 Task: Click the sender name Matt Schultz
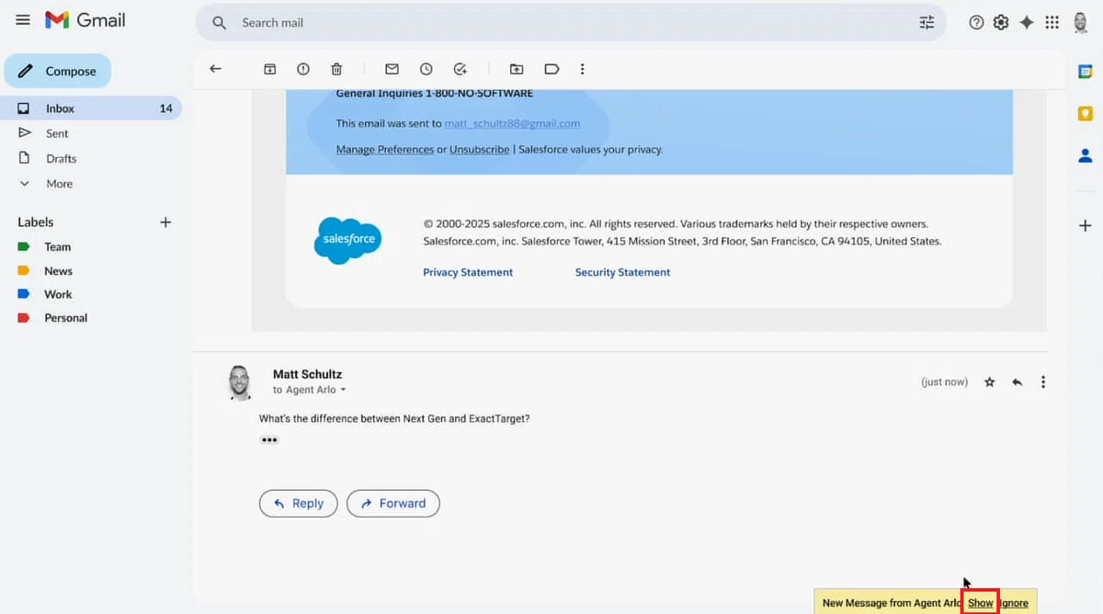pyautogui.click(x=307, y=374)
